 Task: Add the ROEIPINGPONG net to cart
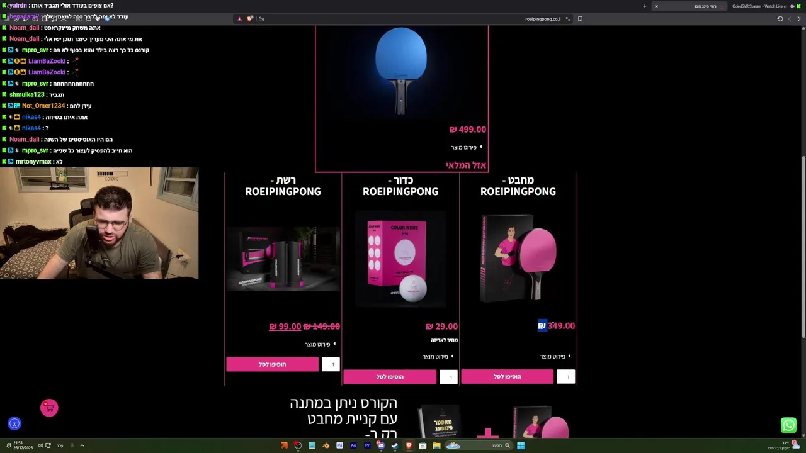point(272,364)
